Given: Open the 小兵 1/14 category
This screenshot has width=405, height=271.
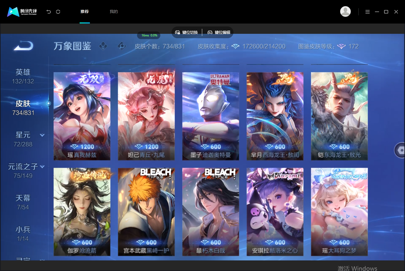Looking at the screenshot, I should click(x=23, y=234).
